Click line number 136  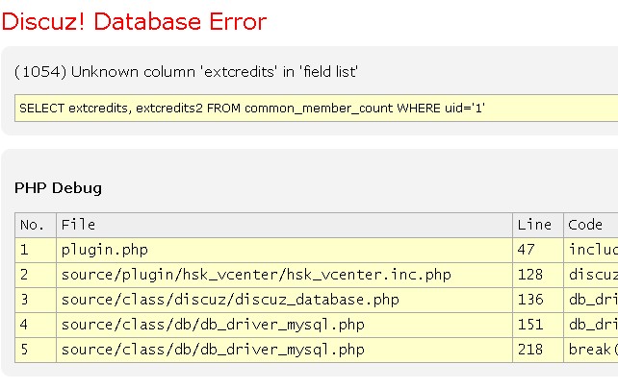click(x=538, y=300)
